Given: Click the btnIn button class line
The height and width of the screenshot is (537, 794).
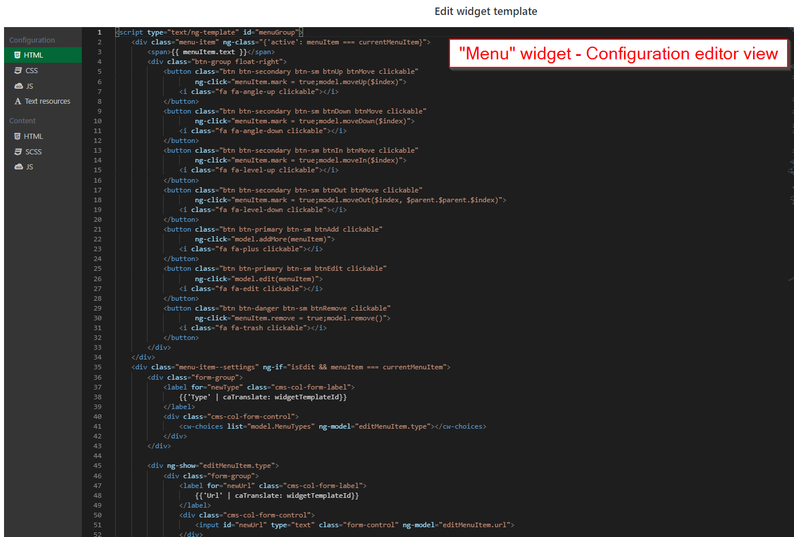Looking at the screenshot, I should click(291, 150).
